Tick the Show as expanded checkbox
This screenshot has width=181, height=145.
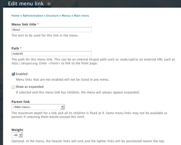[x=13, y=87]
